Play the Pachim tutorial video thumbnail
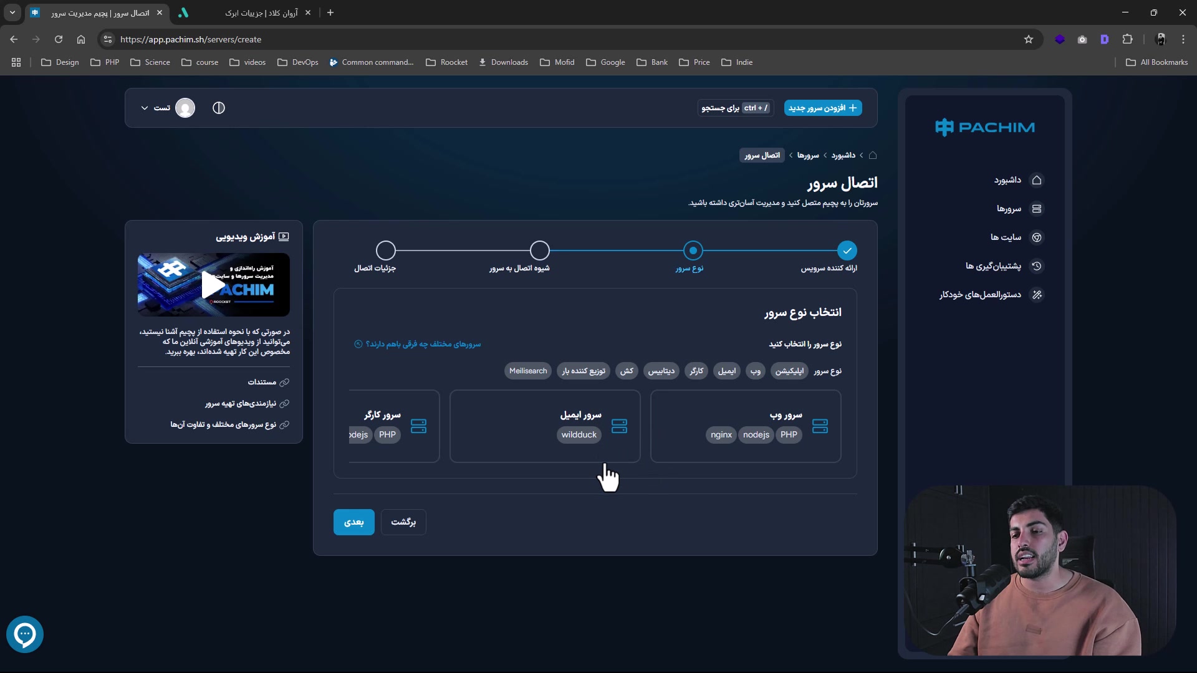The image size is (1197, 673). click(x=213, y=285)
